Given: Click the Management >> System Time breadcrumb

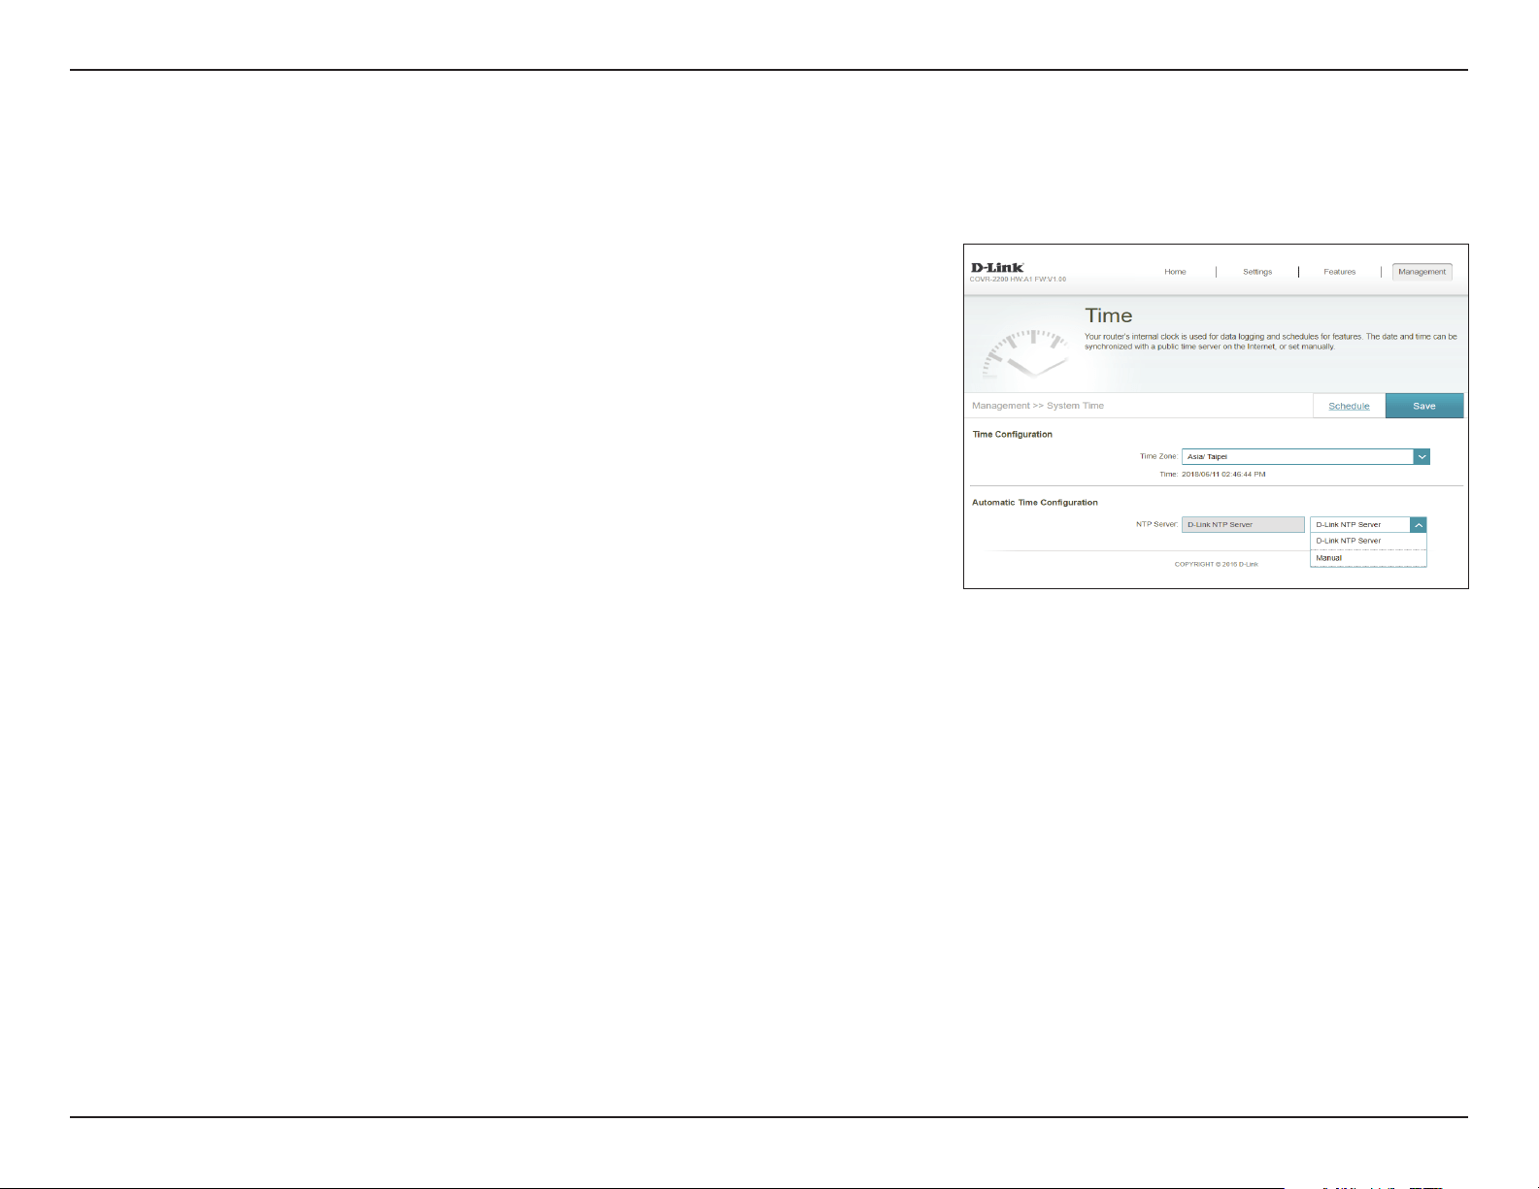Looking at the screenshot, I should click(x=1038, y=406).
